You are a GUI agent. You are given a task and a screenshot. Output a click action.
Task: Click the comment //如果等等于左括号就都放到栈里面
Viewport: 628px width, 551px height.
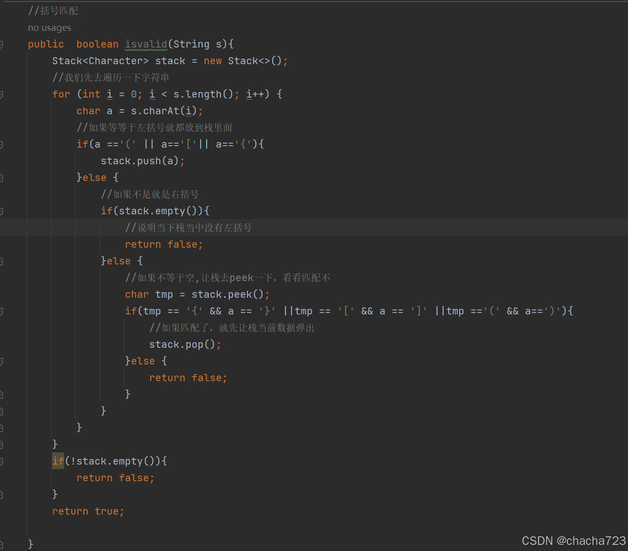click(x=155, y=128)
